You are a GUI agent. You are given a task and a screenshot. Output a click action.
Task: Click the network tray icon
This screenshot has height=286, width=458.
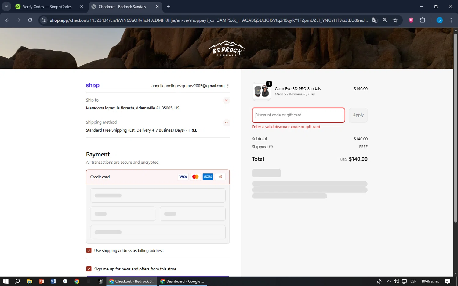[404, 281]
